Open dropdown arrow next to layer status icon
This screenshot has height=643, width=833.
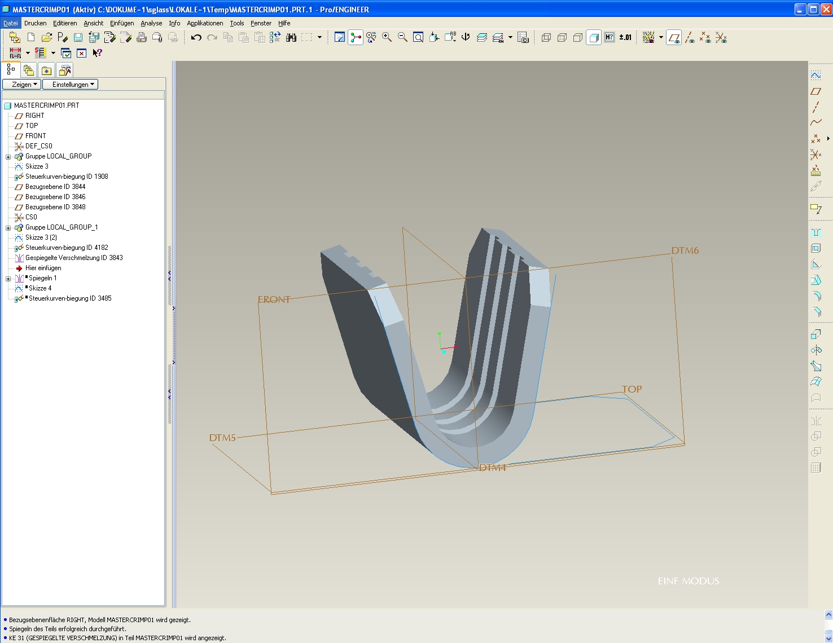coord(510,37)
